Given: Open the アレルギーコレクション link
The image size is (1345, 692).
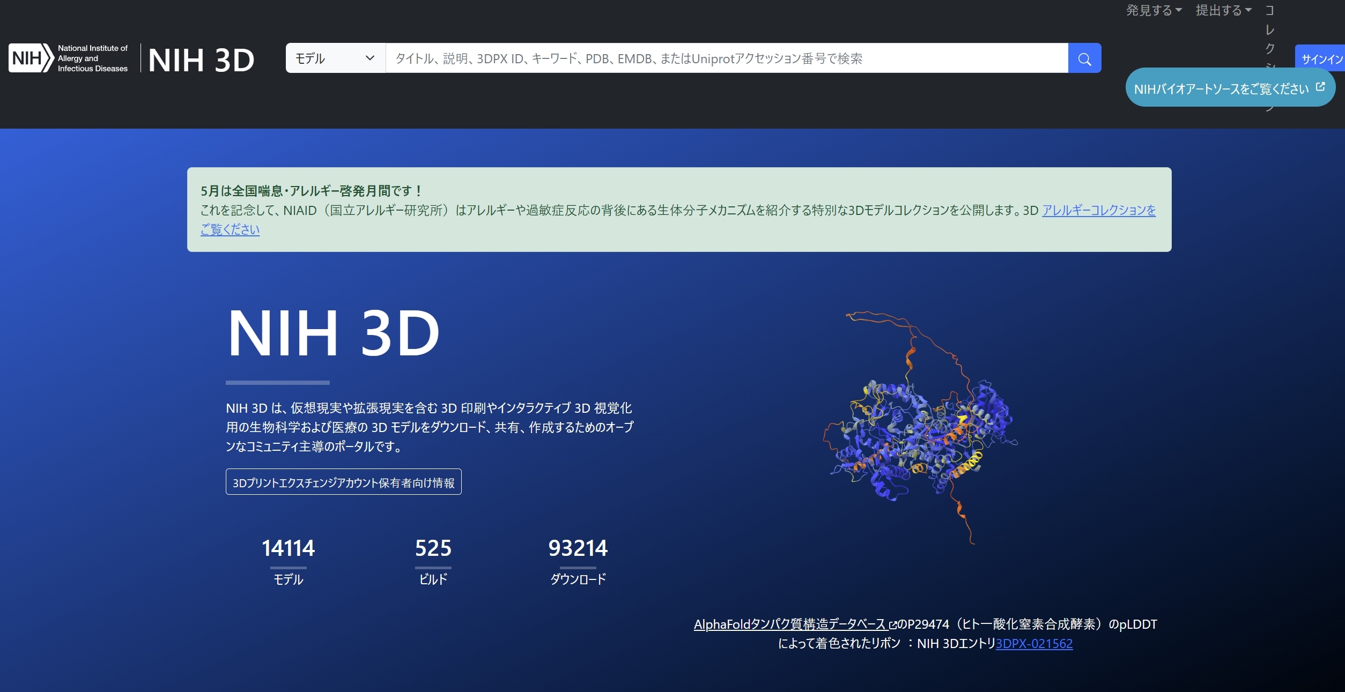Looking at the screenshot, I should click(x=1098, y=210).
